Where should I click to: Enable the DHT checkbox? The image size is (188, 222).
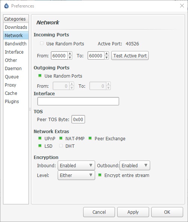tap(61, 145)
